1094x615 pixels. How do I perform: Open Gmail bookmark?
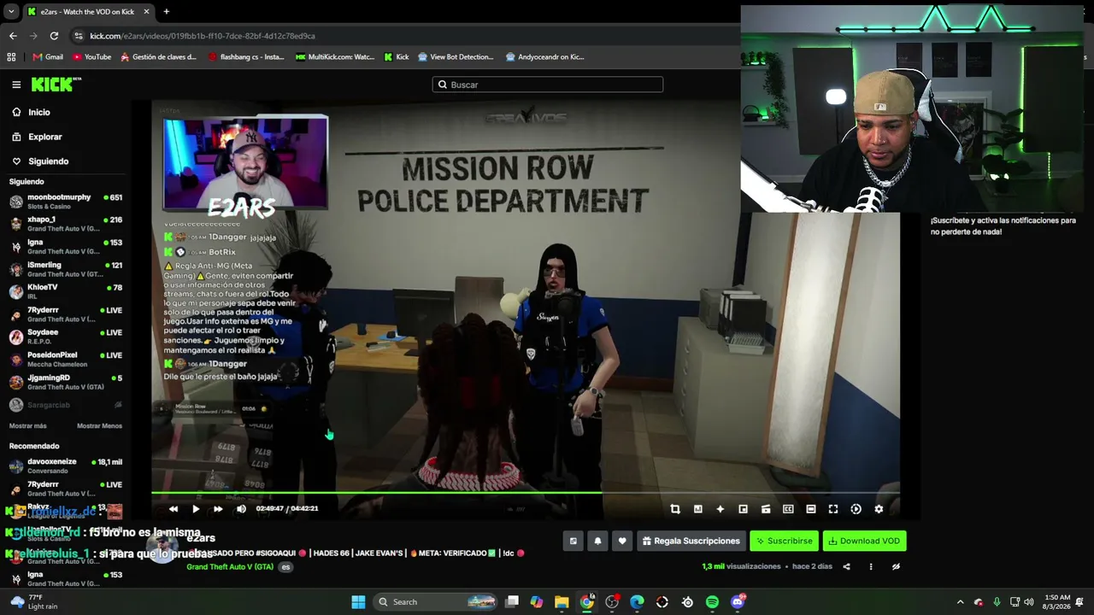pyautogui.click(x=48, y=57)
